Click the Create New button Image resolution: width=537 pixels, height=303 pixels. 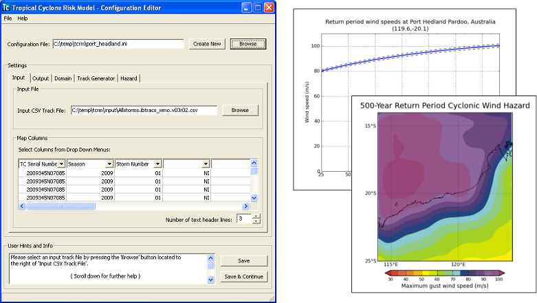point(207,44)
